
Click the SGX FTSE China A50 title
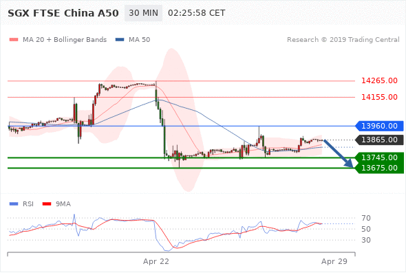point(63,13)
